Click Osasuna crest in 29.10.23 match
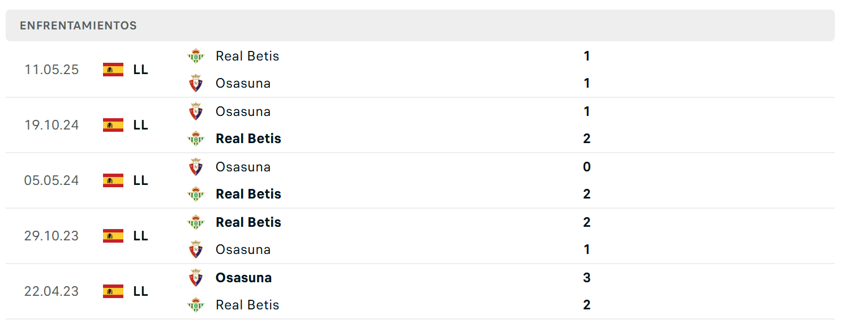This screenshot has height=332, width=845. pyautogui.click(x=196, y=249)
